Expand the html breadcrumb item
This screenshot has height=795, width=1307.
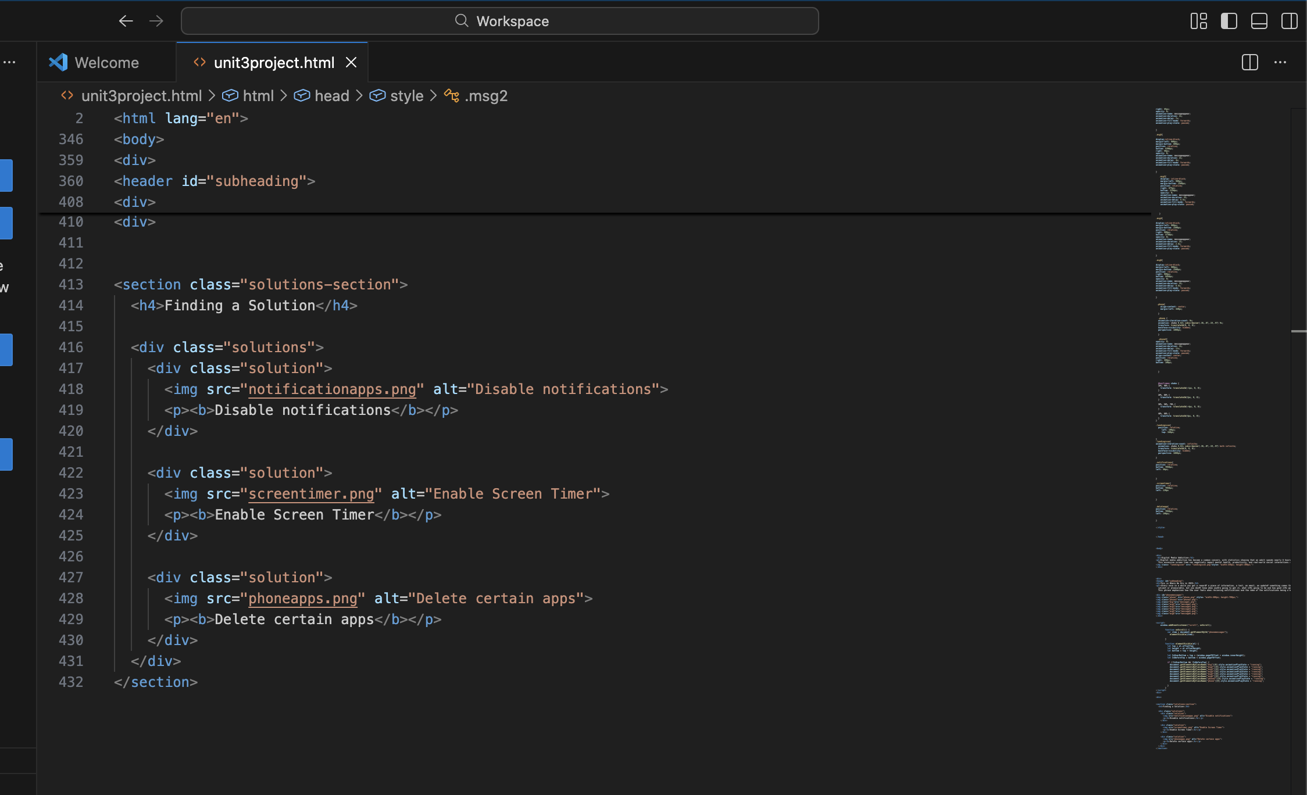[x=258, y=96]
